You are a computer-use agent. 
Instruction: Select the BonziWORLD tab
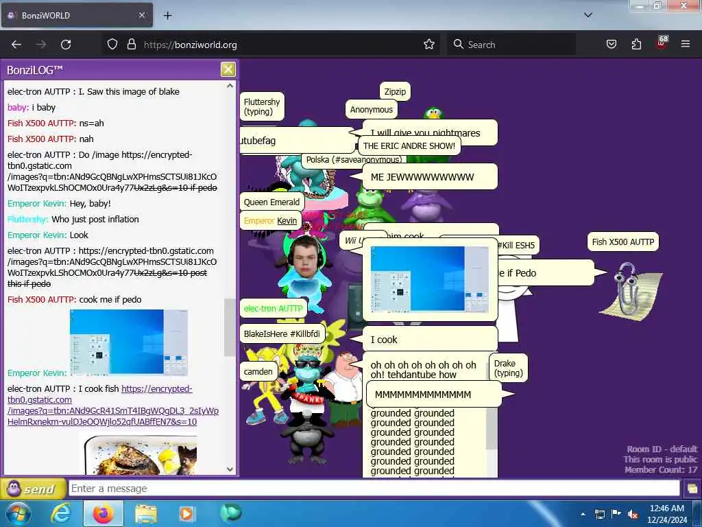click(x=77, y=15)
